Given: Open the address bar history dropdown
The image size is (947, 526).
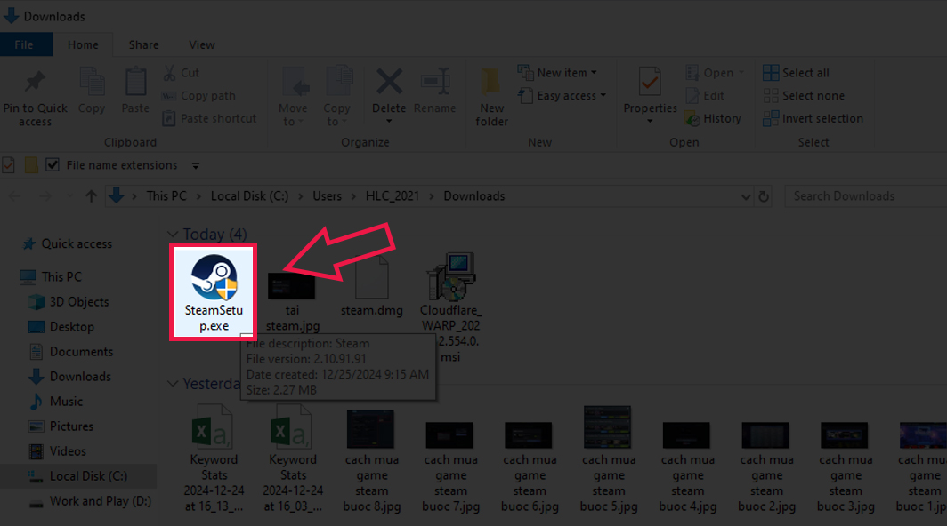Looking at the screenshot, I should [746, 196].
